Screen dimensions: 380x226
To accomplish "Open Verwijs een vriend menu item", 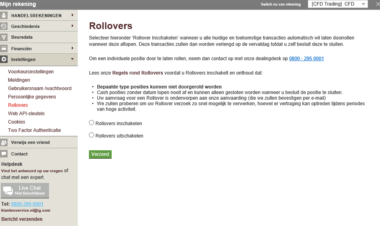I will [39, 142].
